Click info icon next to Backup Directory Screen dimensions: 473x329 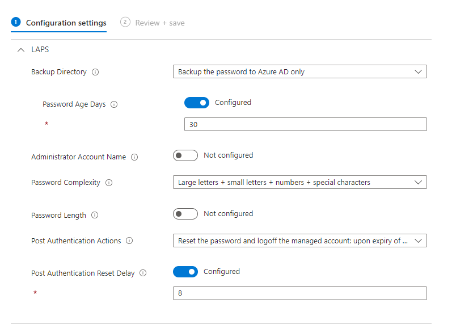[x=95, y=72]
